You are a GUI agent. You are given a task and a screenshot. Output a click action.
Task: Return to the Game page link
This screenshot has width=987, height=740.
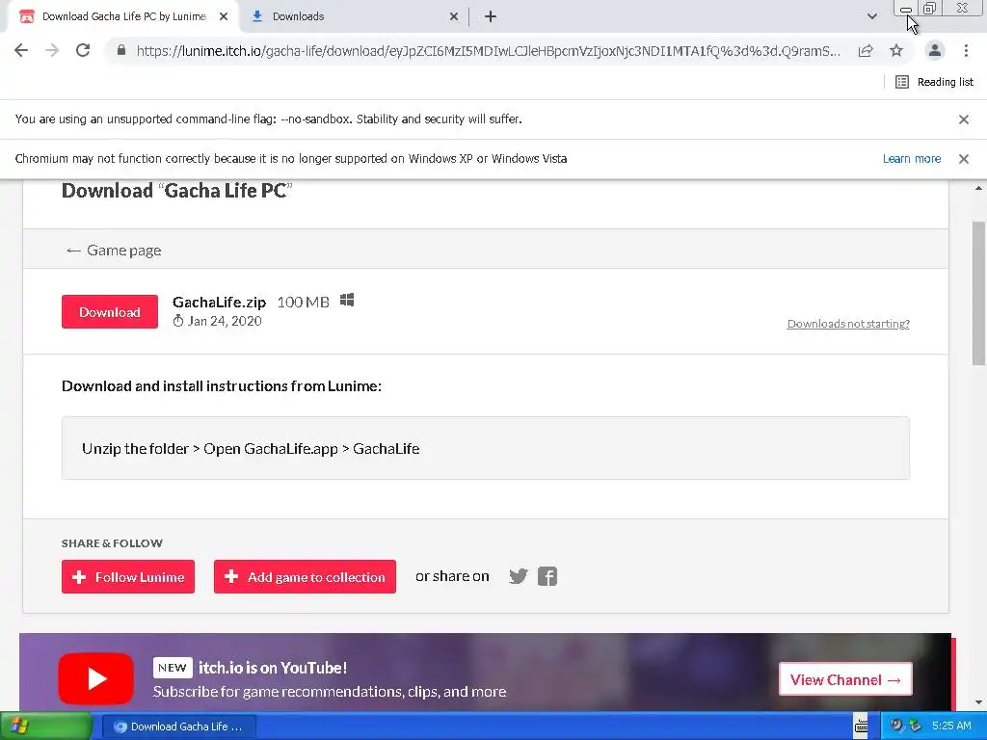pos(114,251)
